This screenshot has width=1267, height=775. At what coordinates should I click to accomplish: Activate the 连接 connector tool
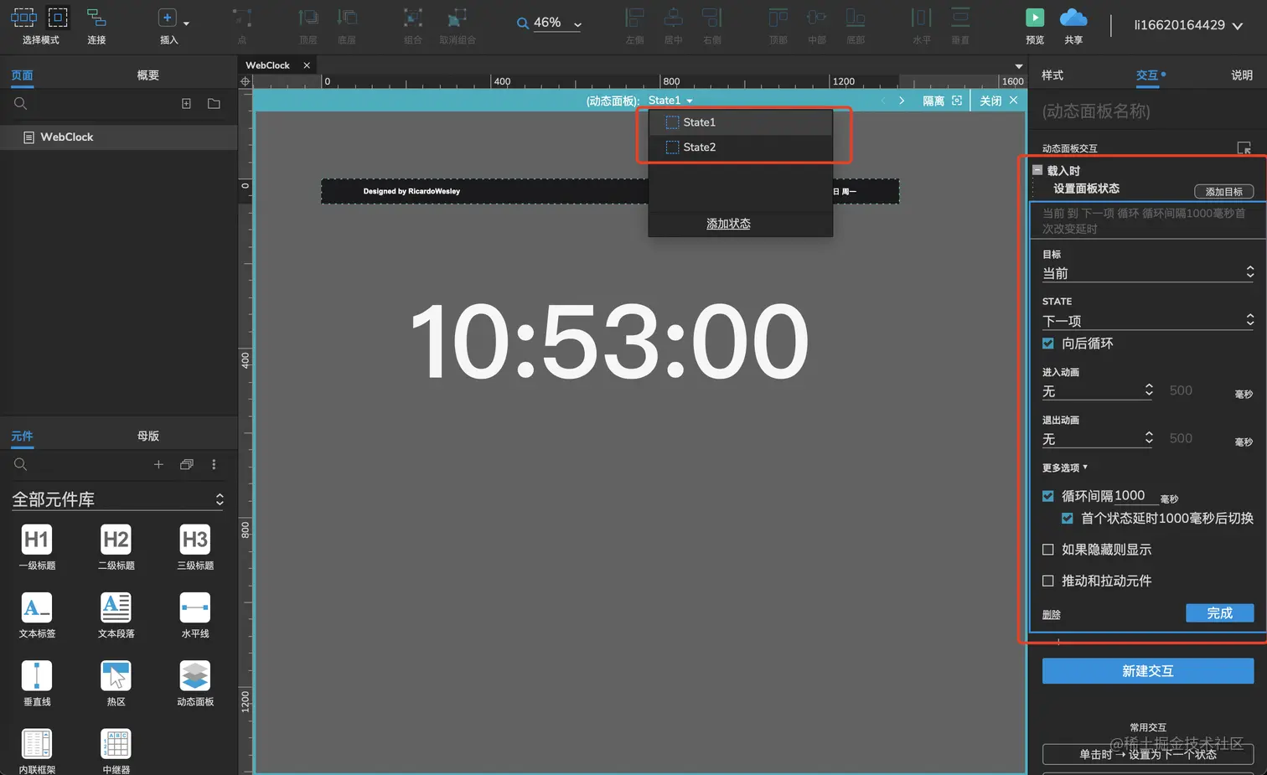tap(96, 18)
